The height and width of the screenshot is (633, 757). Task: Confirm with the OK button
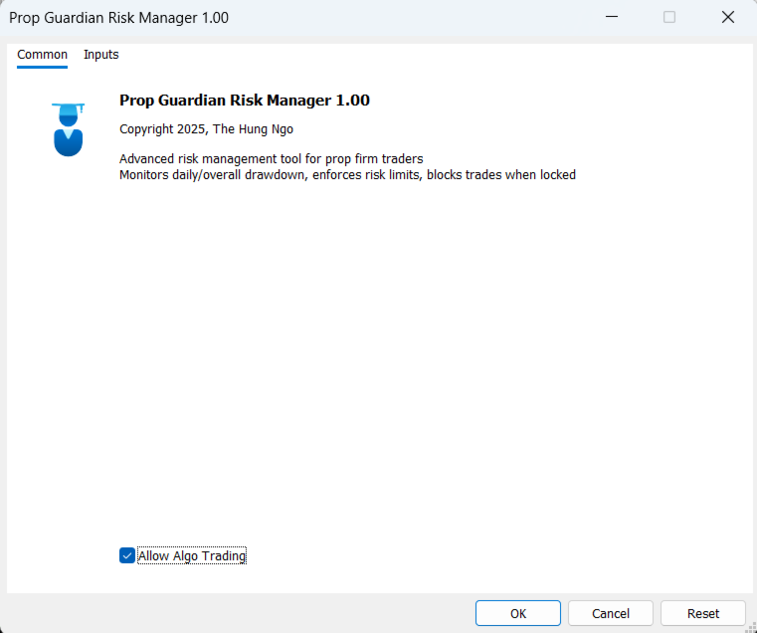pyautogui.click(x=518, y=613)
